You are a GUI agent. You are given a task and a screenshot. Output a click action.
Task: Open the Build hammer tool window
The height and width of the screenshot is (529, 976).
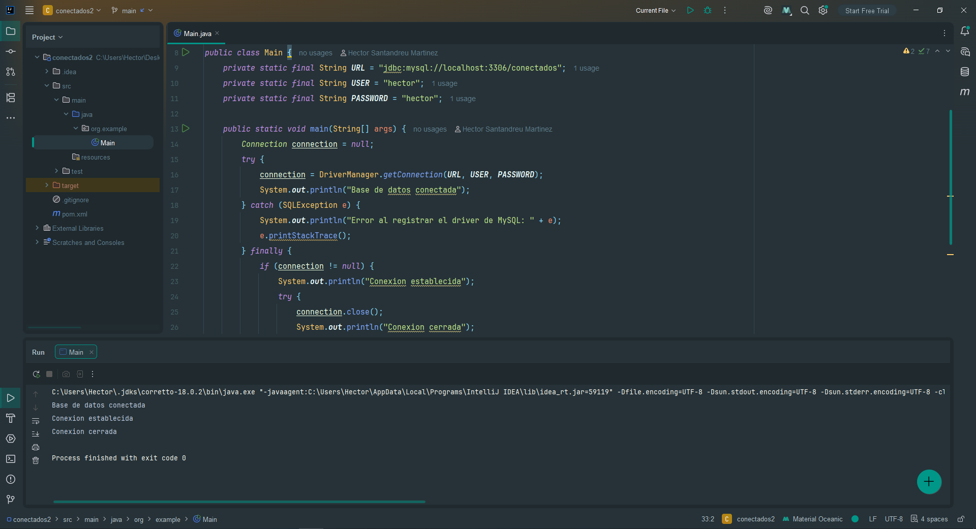11,418
